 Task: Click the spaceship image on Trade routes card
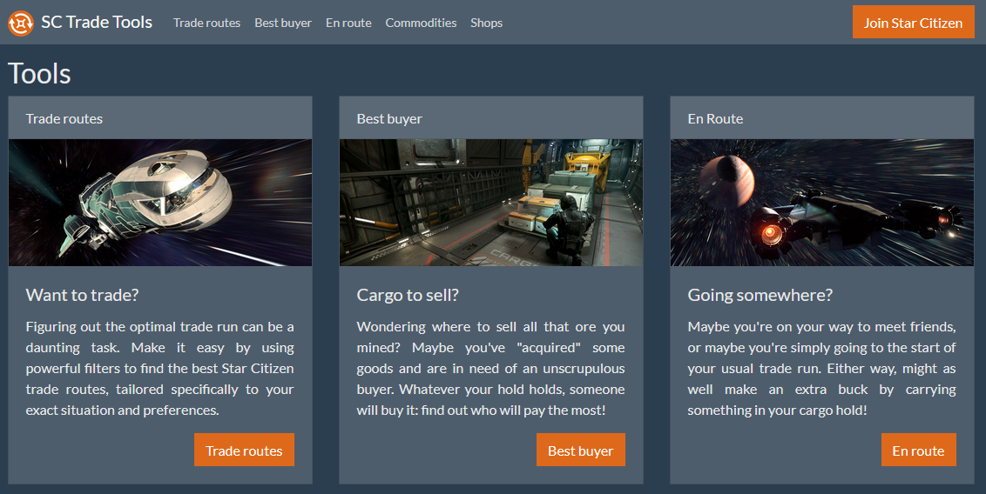[160, 202]
